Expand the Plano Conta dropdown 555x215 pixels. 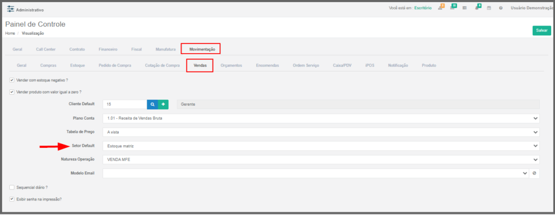point(321,119)
